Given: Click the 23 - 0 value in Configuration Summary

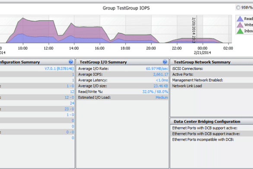Looking at the screenshot, I should tap(69, 109).
